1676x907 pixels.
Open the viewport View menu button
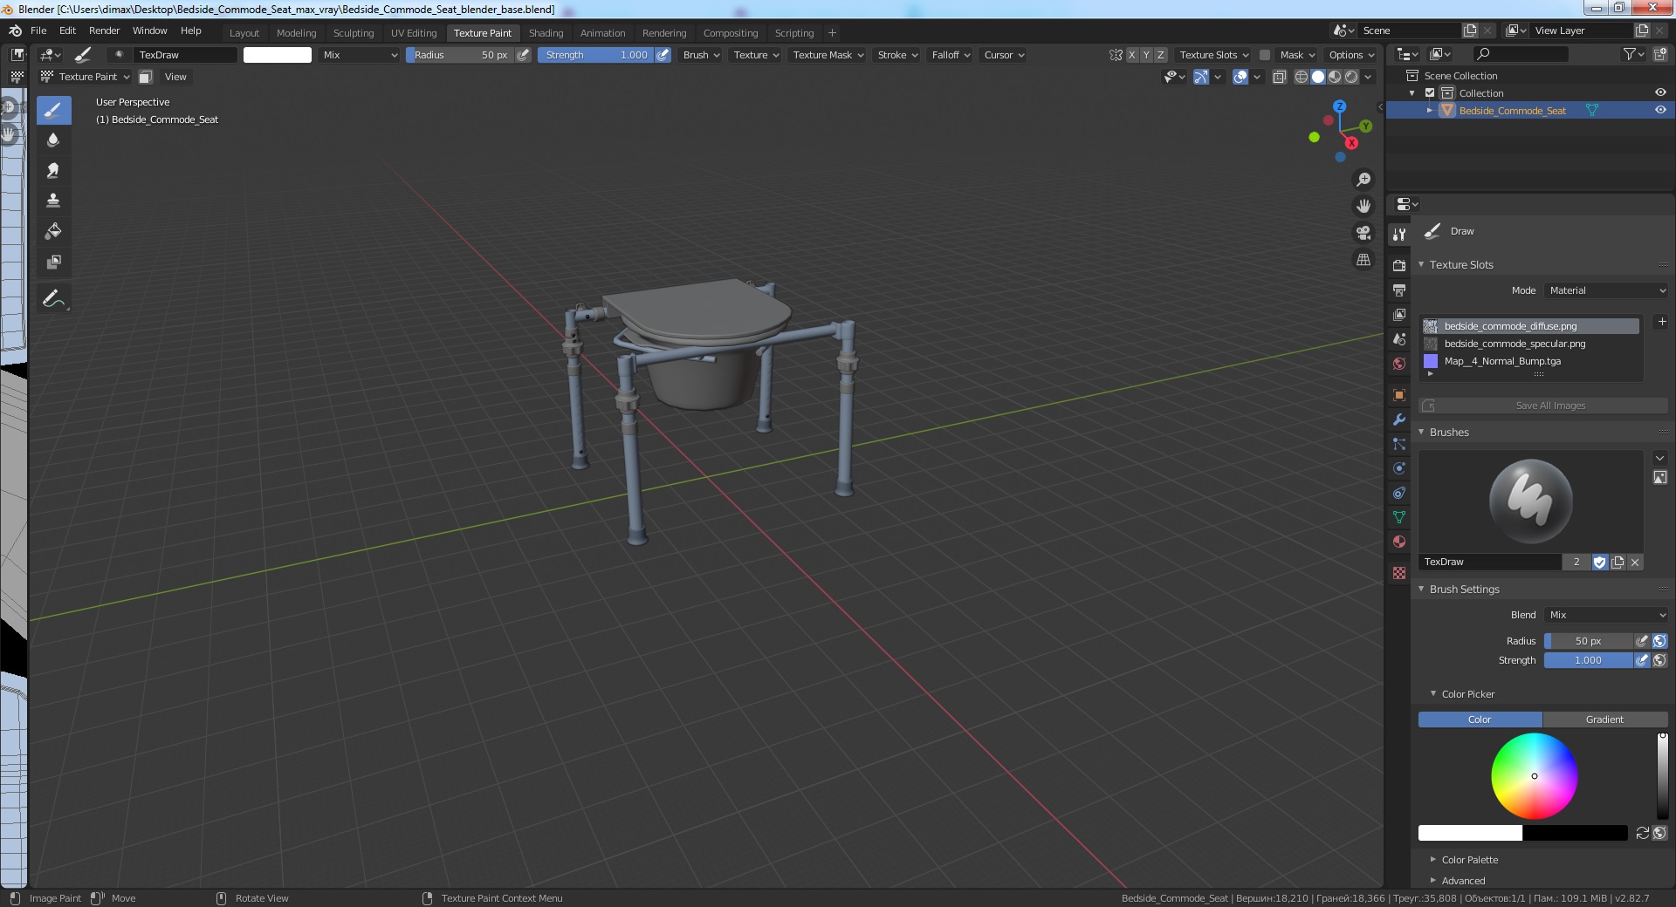click(x=175, y=77)
